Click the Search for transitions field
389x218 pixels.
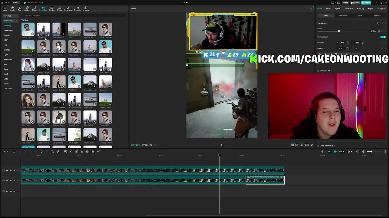74,15
